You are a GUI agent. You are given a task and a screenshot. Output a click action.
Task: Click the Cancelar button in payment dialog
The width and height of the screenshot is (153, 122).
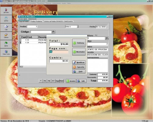point(79,67)
